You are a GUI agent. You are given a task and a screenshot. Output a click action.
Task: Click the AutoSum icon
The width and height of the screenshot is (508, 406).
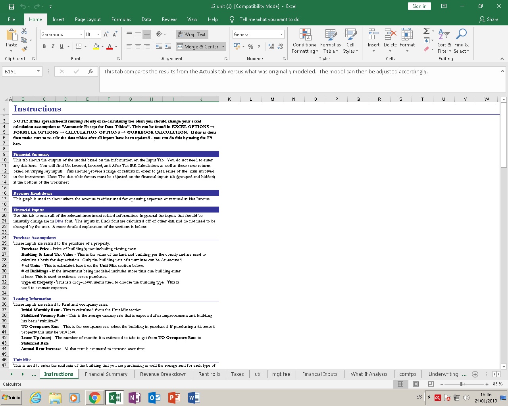(425, 31)
